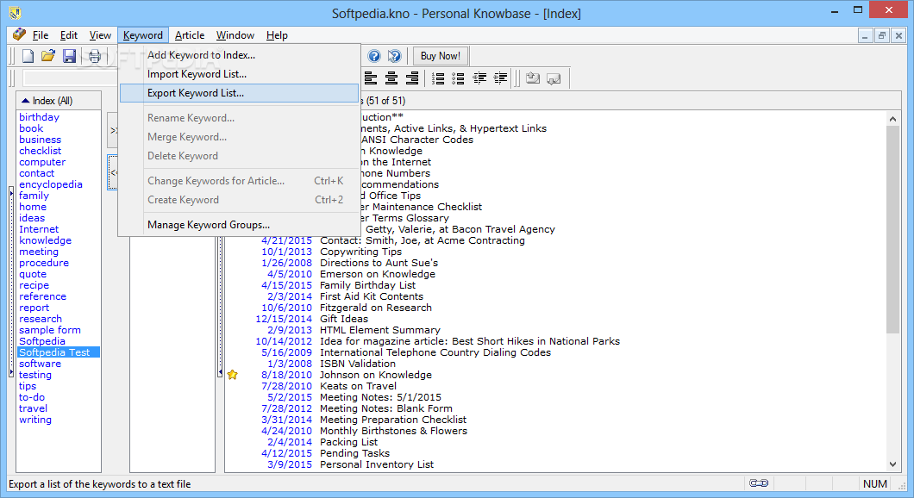This screenshot has width=914, height=498.
Task: Activate the What's This pointer help icon
Action: point(395,56)
